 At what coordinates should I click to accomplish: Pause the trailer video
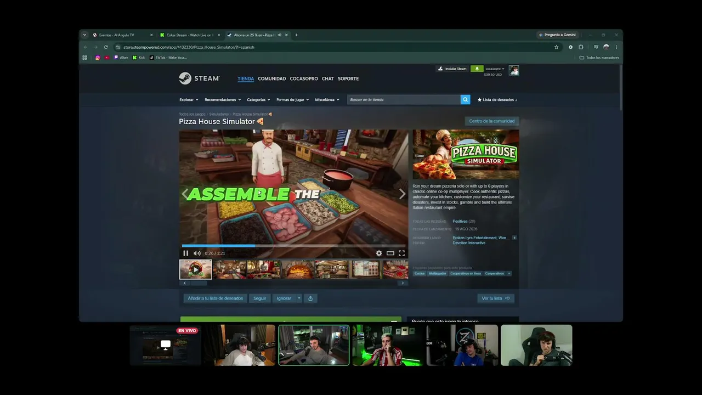(x=185, y=253)
